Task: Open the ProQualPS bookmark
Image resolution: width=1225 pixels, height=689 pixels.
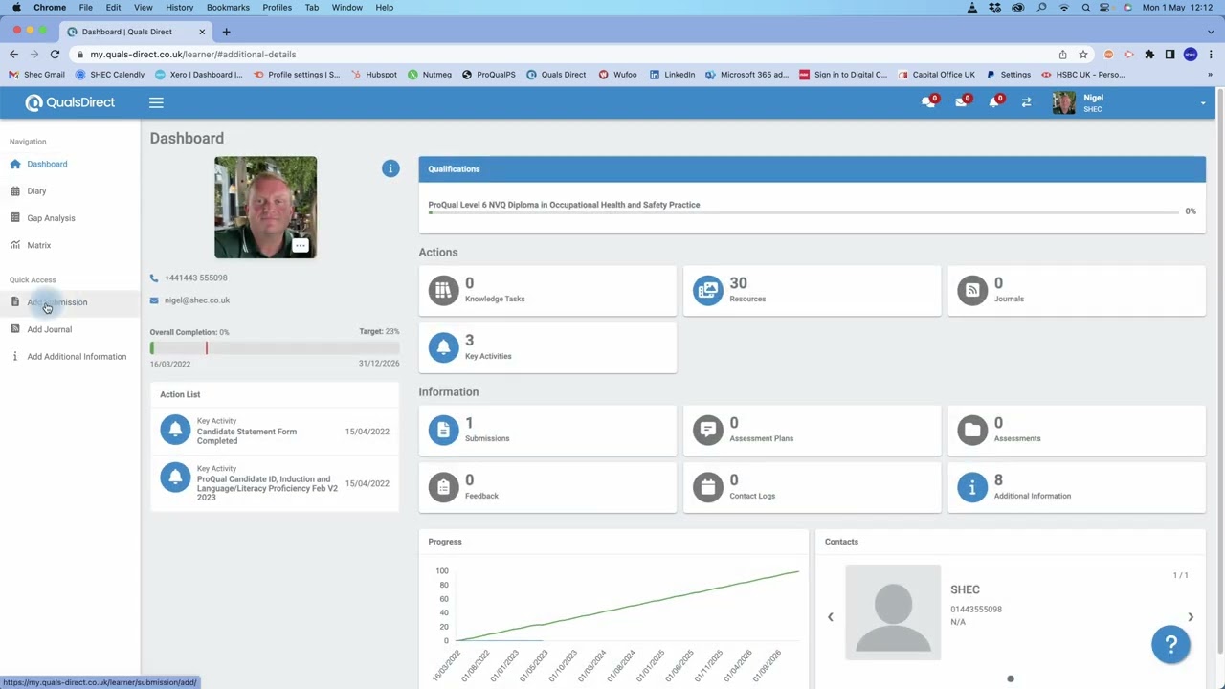Action: pos(488,75)
